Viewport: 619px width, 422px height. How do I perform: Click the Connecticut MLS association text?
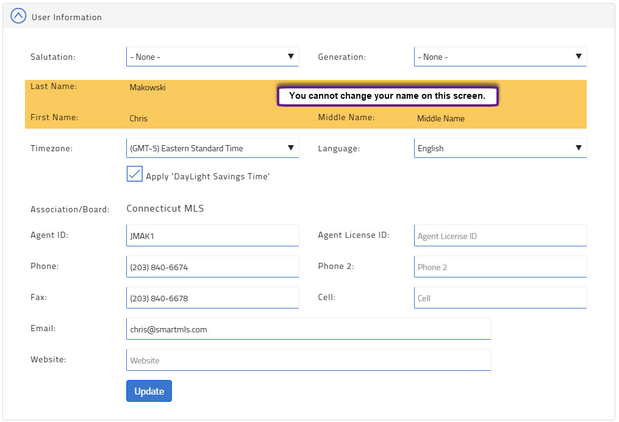(165, 209)
